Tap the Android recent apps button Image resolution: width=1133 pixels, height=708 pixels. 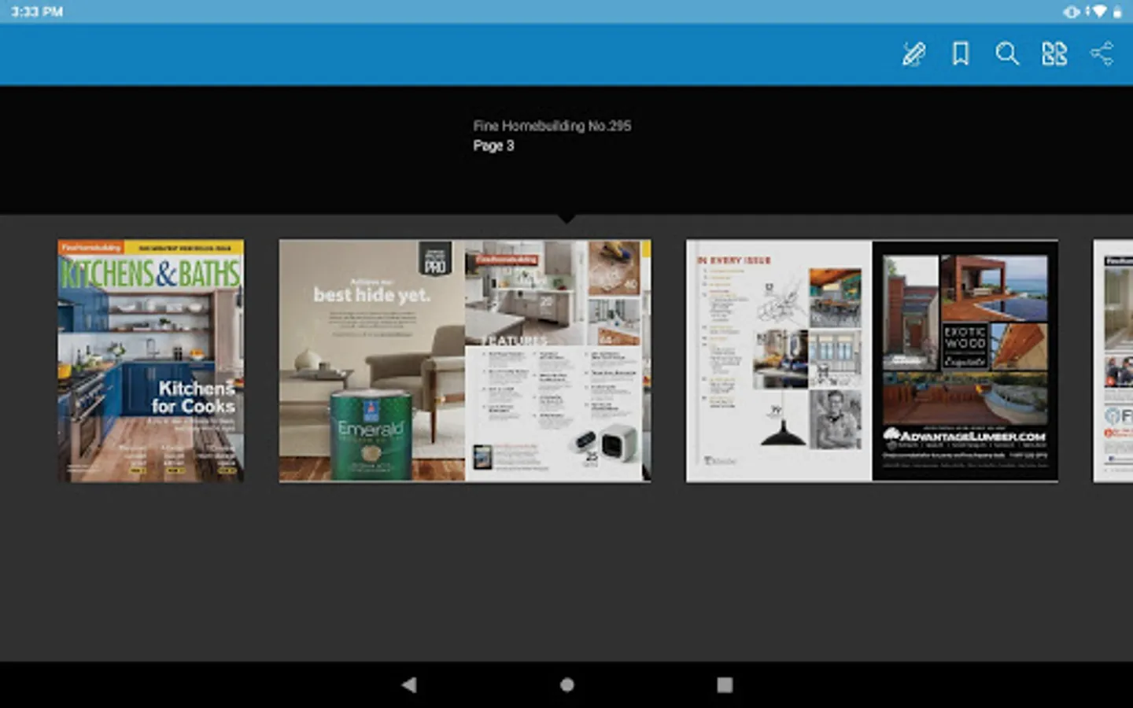(725, 685)
